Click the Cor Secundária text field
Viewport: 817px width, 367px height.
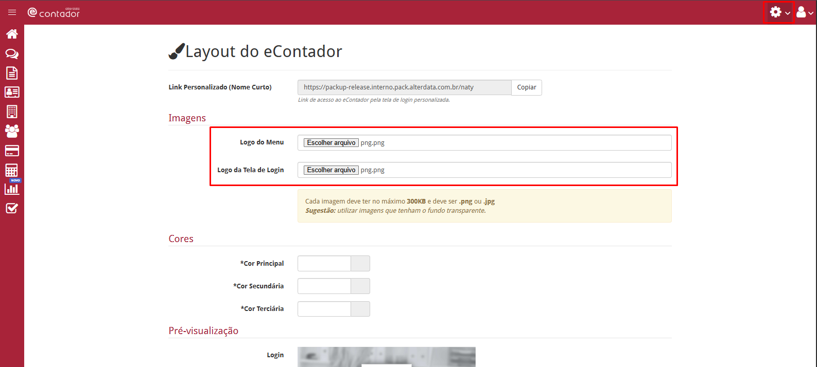(x=324, y=286)
